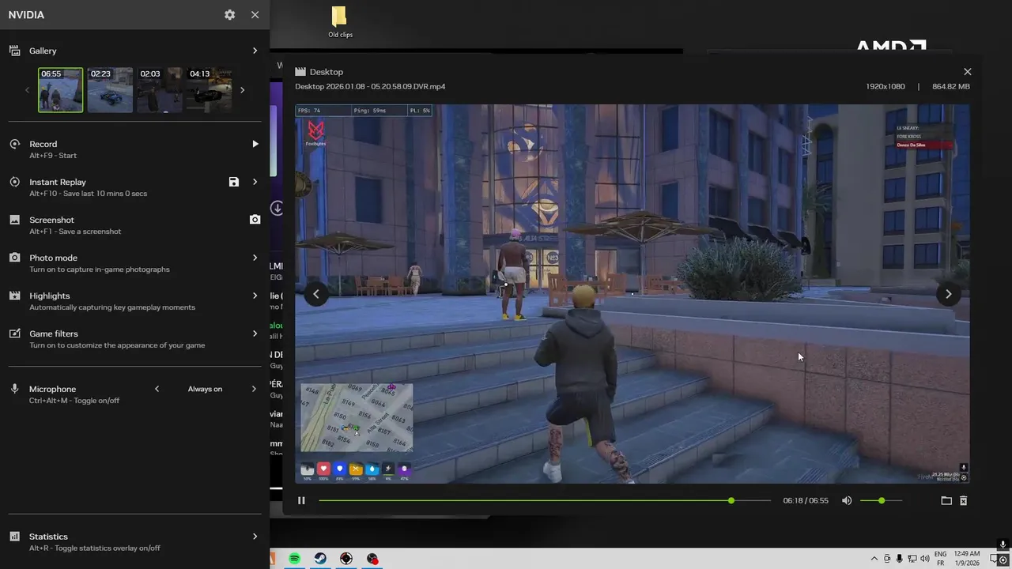
Task: Click the Photo mode camera icon
Action: (14, 258)
